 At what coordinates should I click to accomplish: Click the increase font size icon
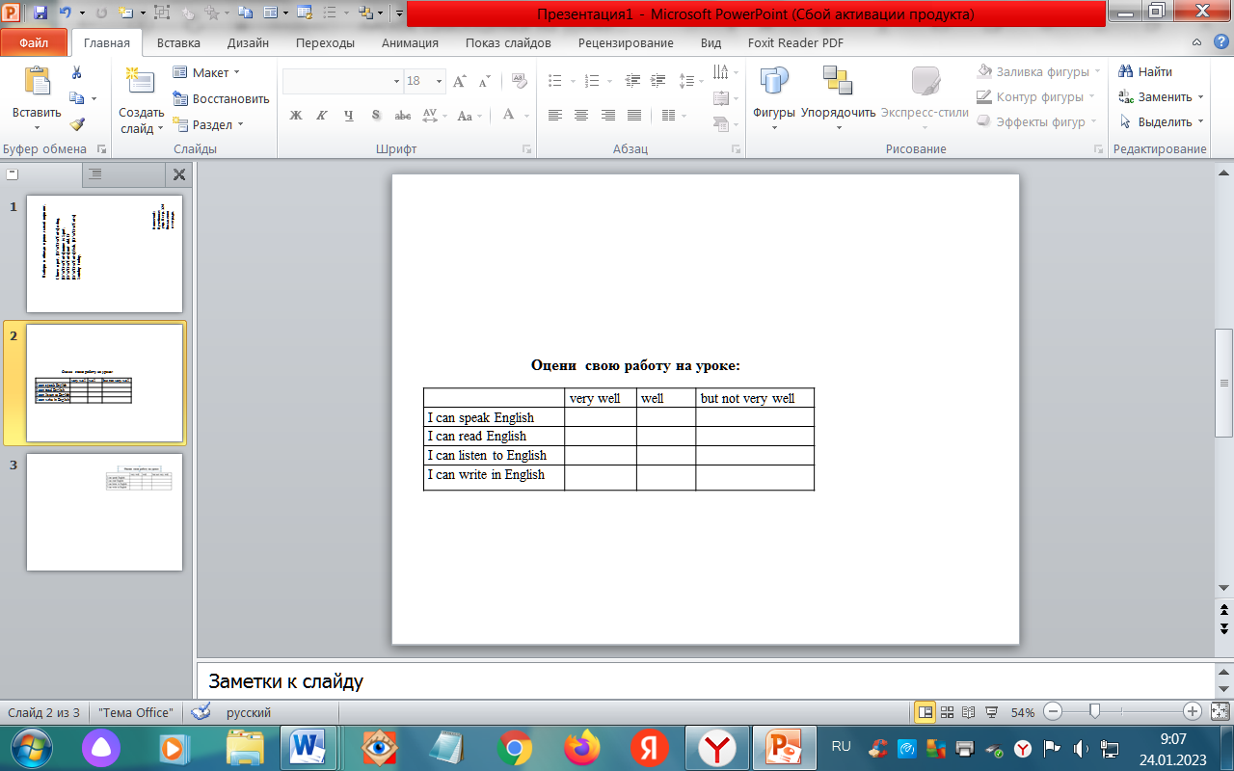pyautogui.click(x=460, y=81)
